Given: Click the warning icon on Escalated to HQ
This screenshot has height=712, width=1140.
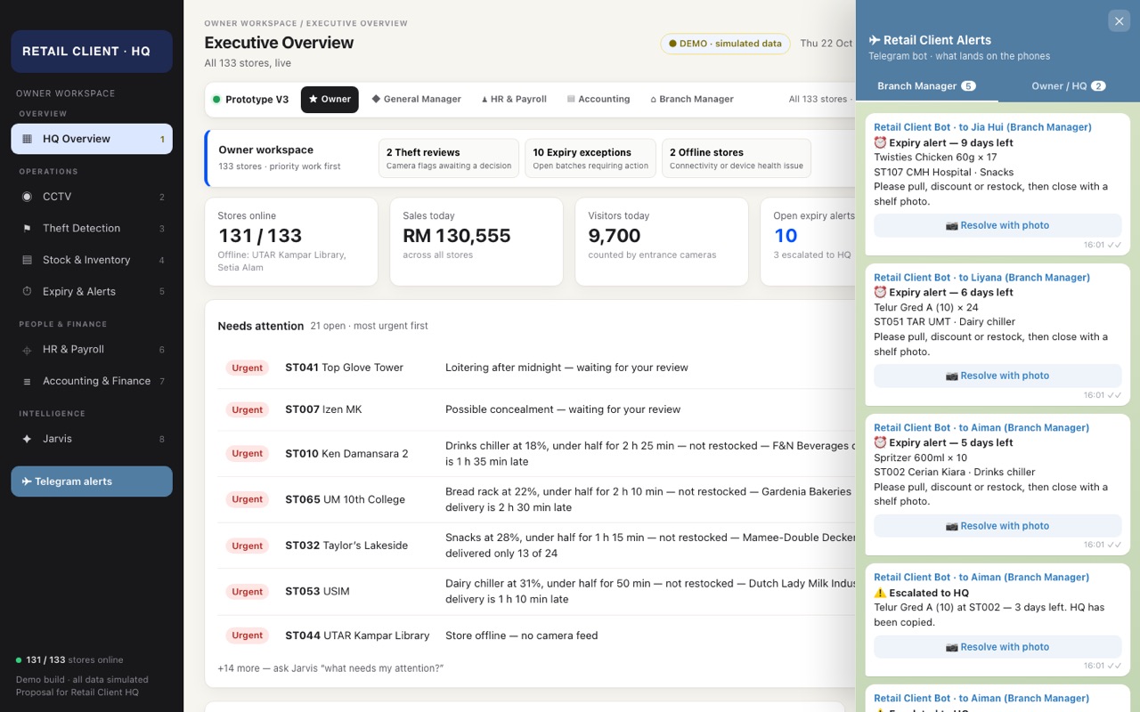Looking at the screenshot, I should click(880, 593).
